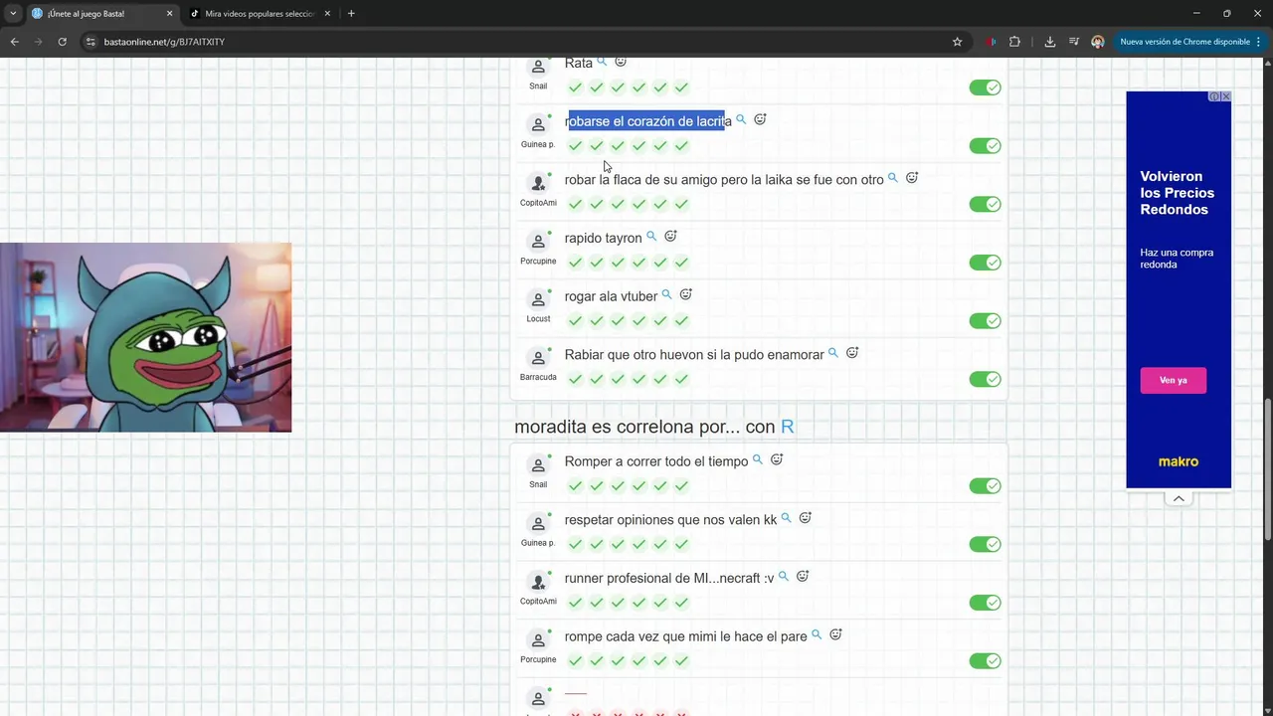1273x716 pixels.
Task: Bookmark this page with star icon
Action: [x=957, y=42]
